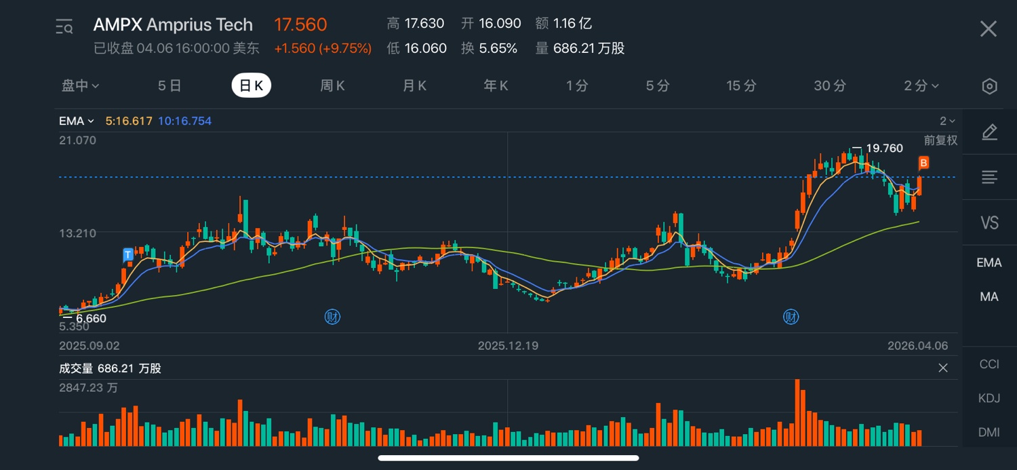
Task: Select the drawing pencil tool
Action: (989, 132)
